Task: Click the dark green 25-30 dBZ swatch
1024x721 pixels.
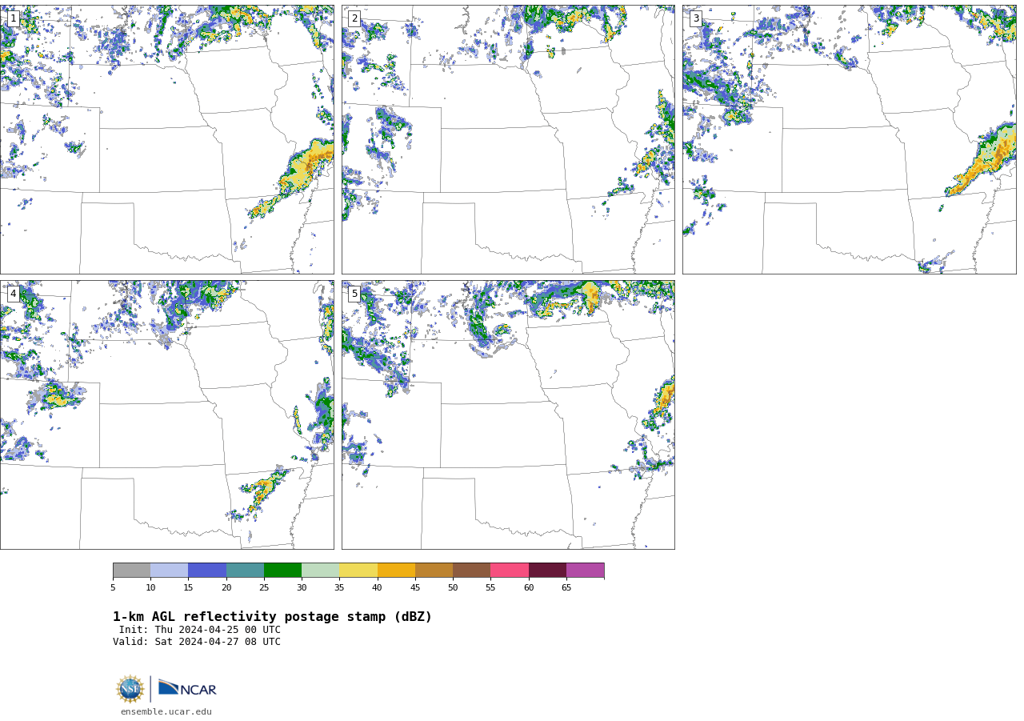Action: coord(282,570)
